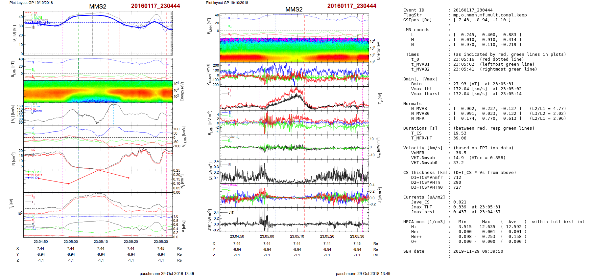Click the Te electron temperature panel
This screenshot has width=593, height=276.
click(294, 98)
